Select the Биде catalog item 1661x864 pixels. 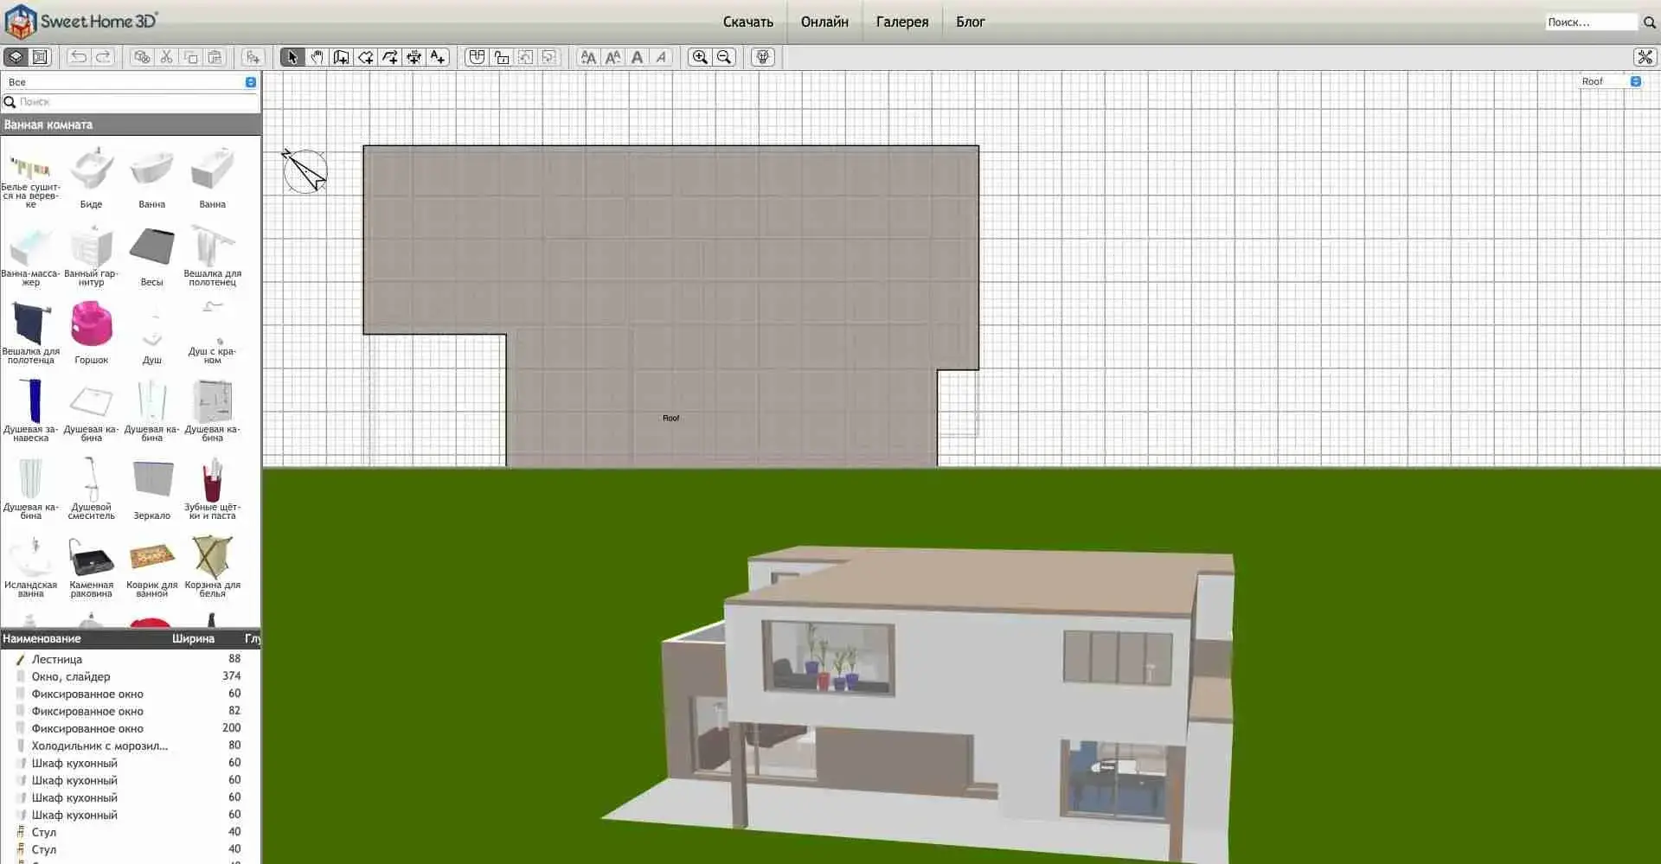(91, 177)
